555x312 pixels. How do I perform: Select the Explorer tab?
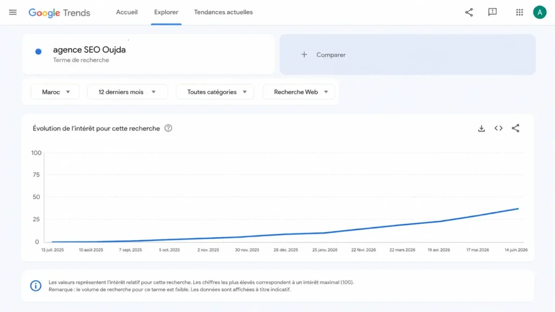click(x=166, y=12)
